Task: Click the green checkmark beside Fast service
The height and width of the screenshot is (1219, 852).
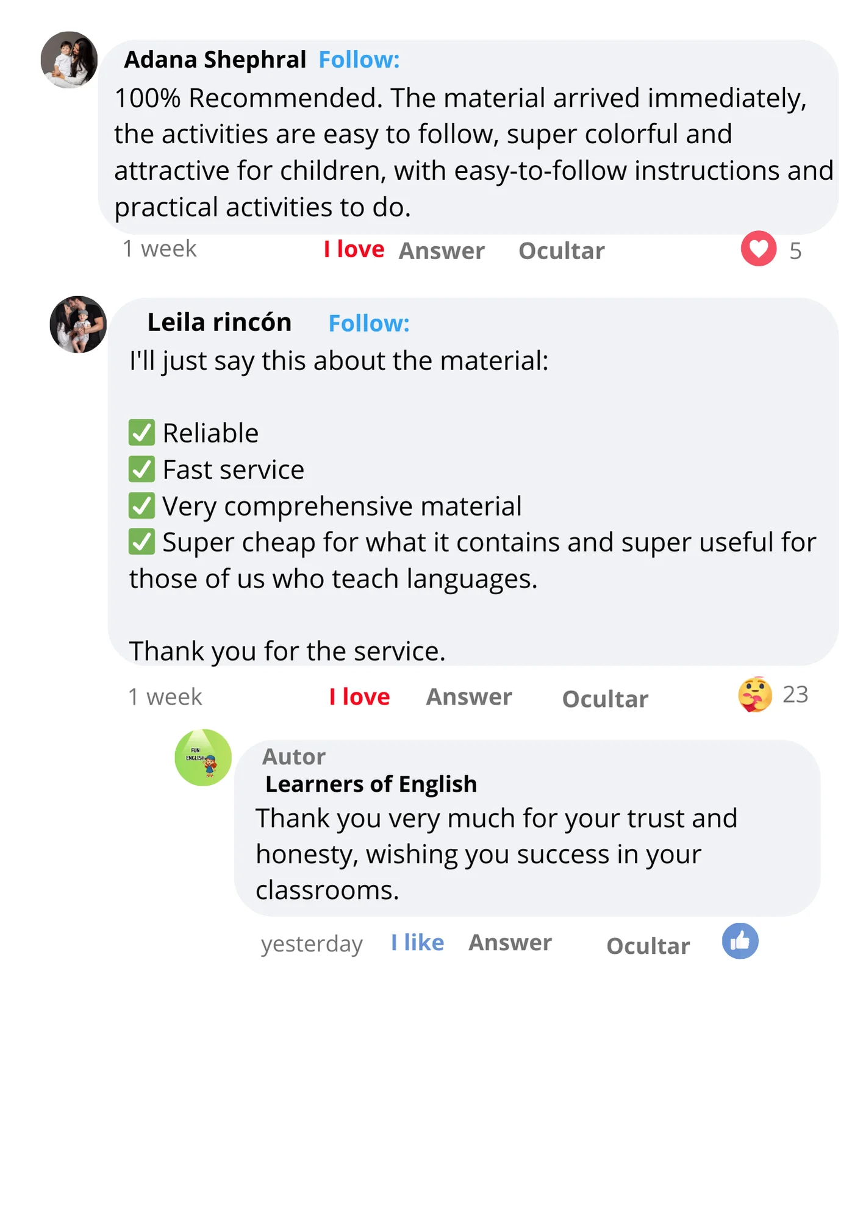Action: [141, 469]
